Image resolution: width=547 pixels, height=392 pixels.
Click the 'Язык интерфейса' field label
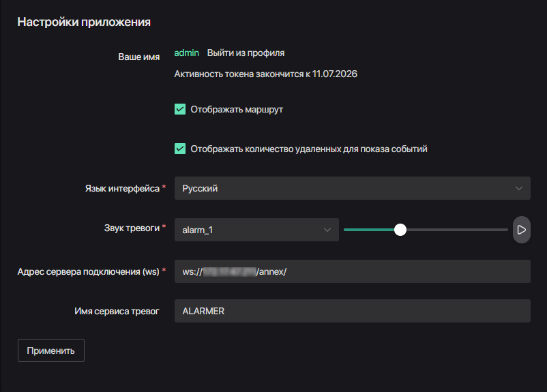pyautogui.click(x=117, y=188)
